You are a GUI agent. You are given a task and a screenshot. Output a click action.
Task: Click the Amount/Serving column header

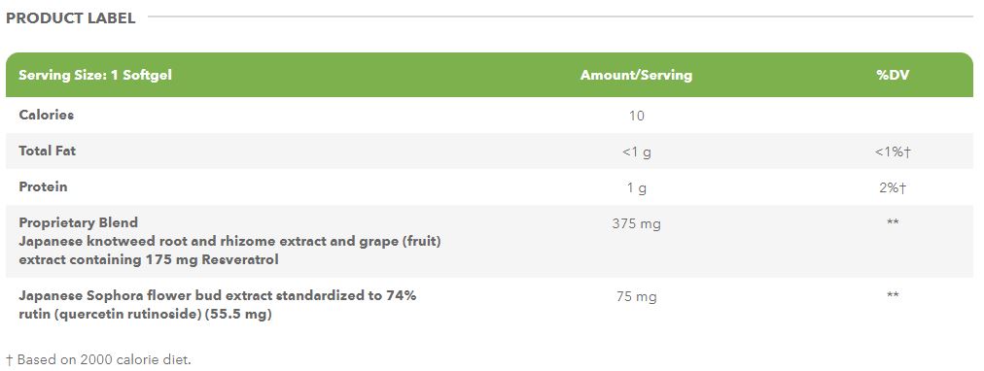pos(636,75)
